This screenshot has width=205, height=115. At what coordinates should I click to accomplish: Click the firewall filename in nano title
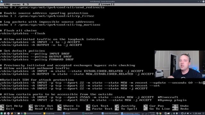(106, 4)
